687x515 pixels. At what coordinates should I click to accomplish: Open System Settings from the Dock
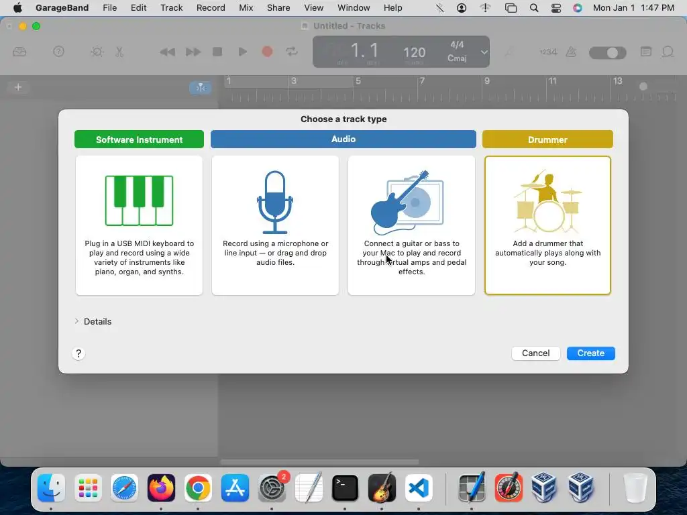(272, 488)
